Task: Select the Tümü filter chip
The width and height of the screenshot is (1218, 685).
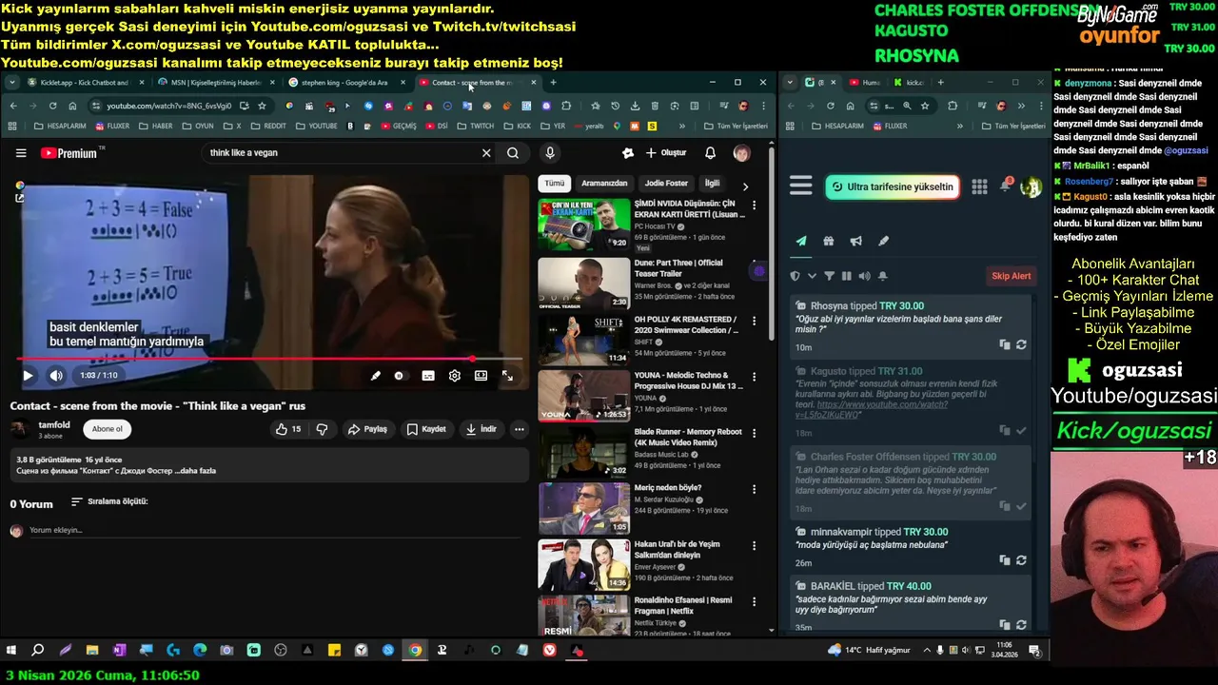Action: click(x=554, y=183)
